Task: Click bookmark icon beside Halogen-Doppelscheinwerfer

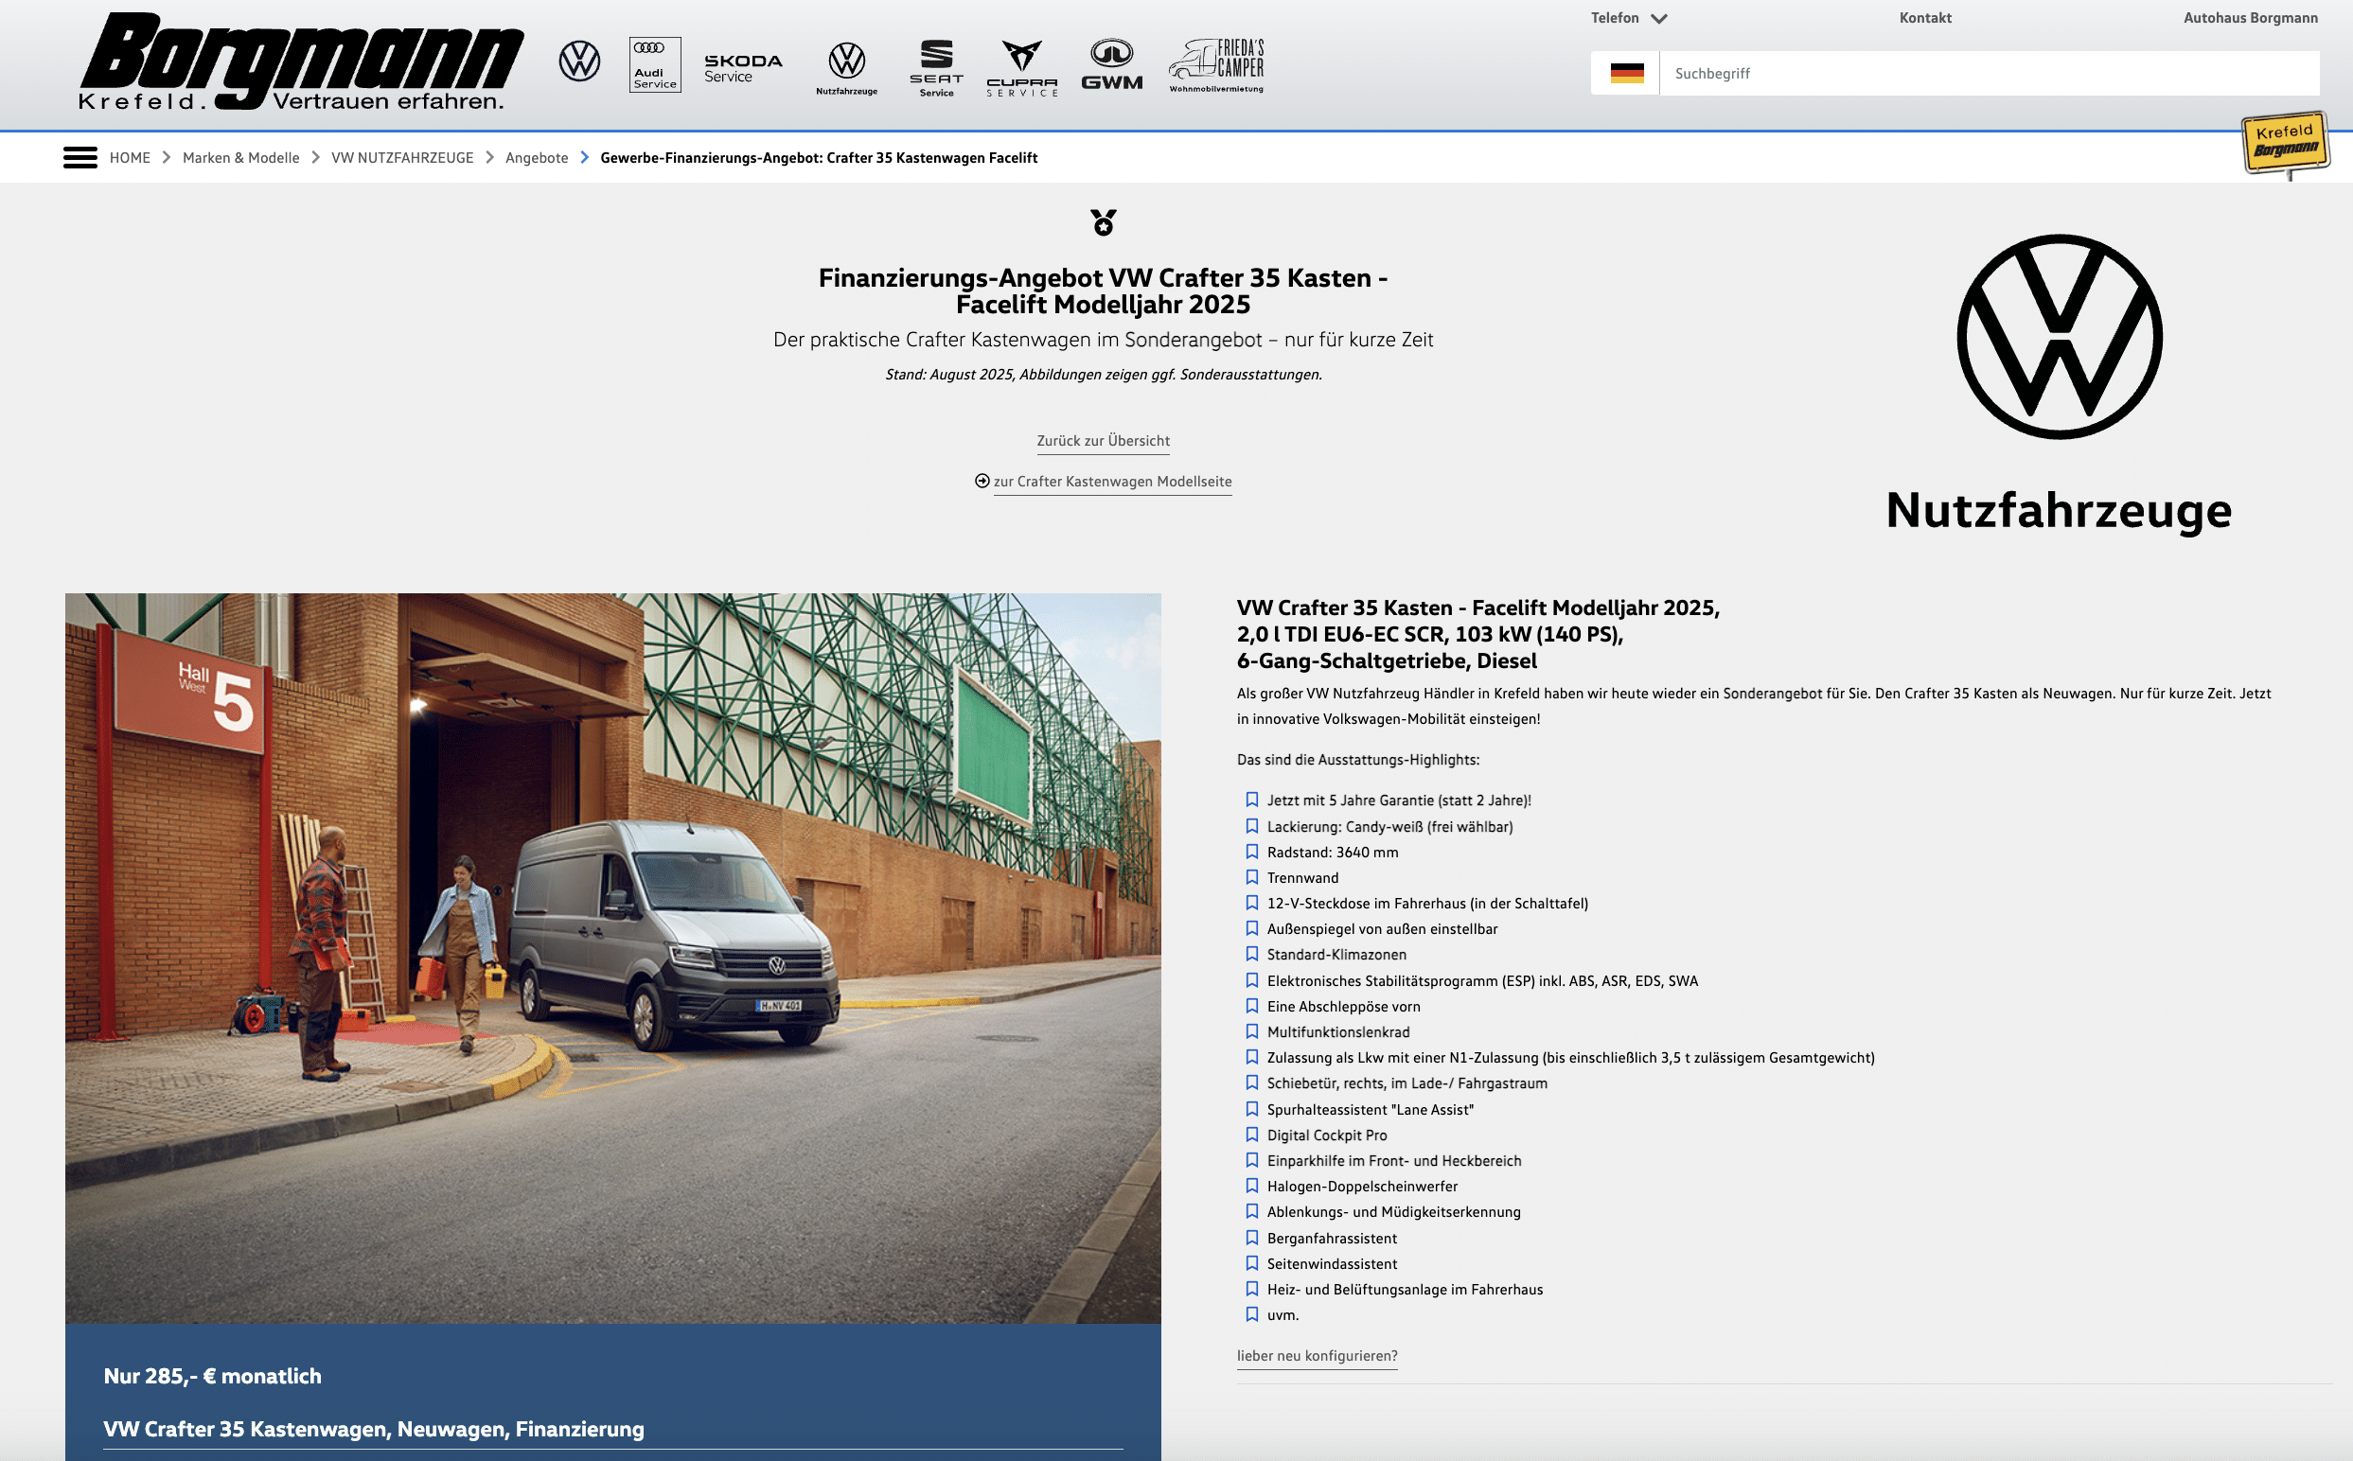Action: click(x=1251, y=1187)
